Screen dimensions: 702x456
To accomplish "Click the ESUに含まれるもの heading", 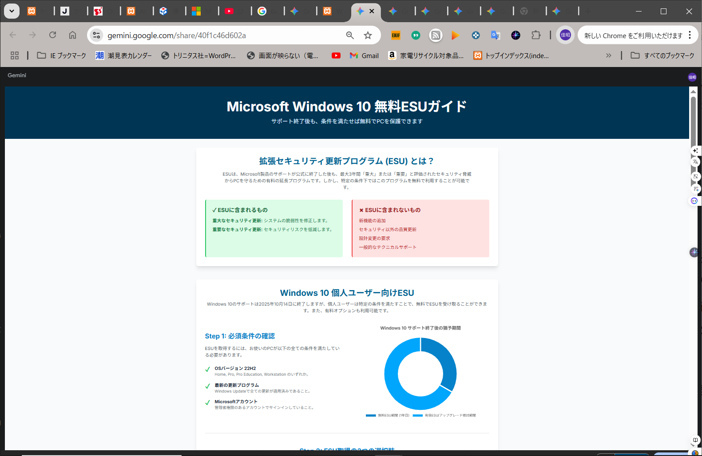I will 240,210.
